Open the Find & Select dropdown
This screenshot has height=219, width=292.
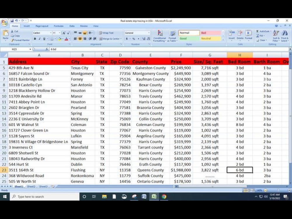click(x=285, y=36)
